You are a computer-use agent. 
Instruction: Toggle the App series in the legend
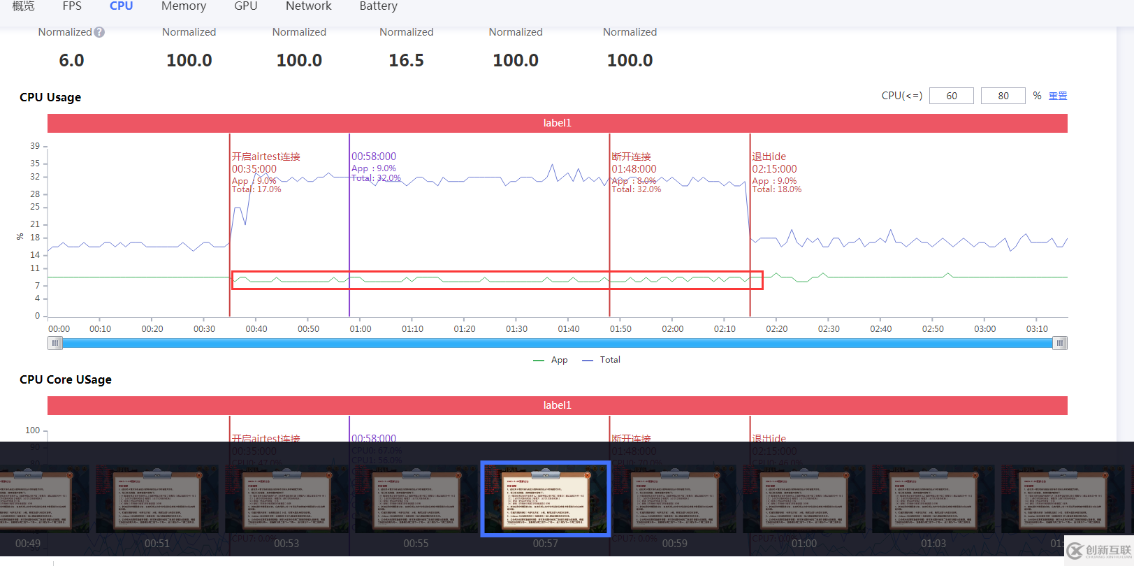pyautogui.click(x=551, y=360)
